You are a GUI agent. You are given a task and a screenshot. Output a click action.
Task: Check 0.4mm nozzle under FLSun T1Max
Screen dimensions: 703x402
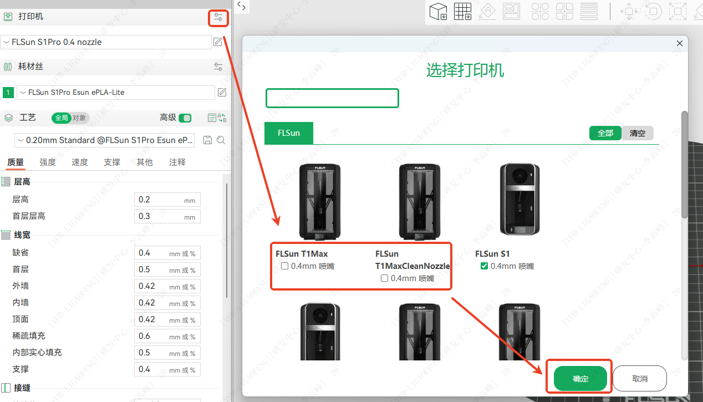point(285,266)
